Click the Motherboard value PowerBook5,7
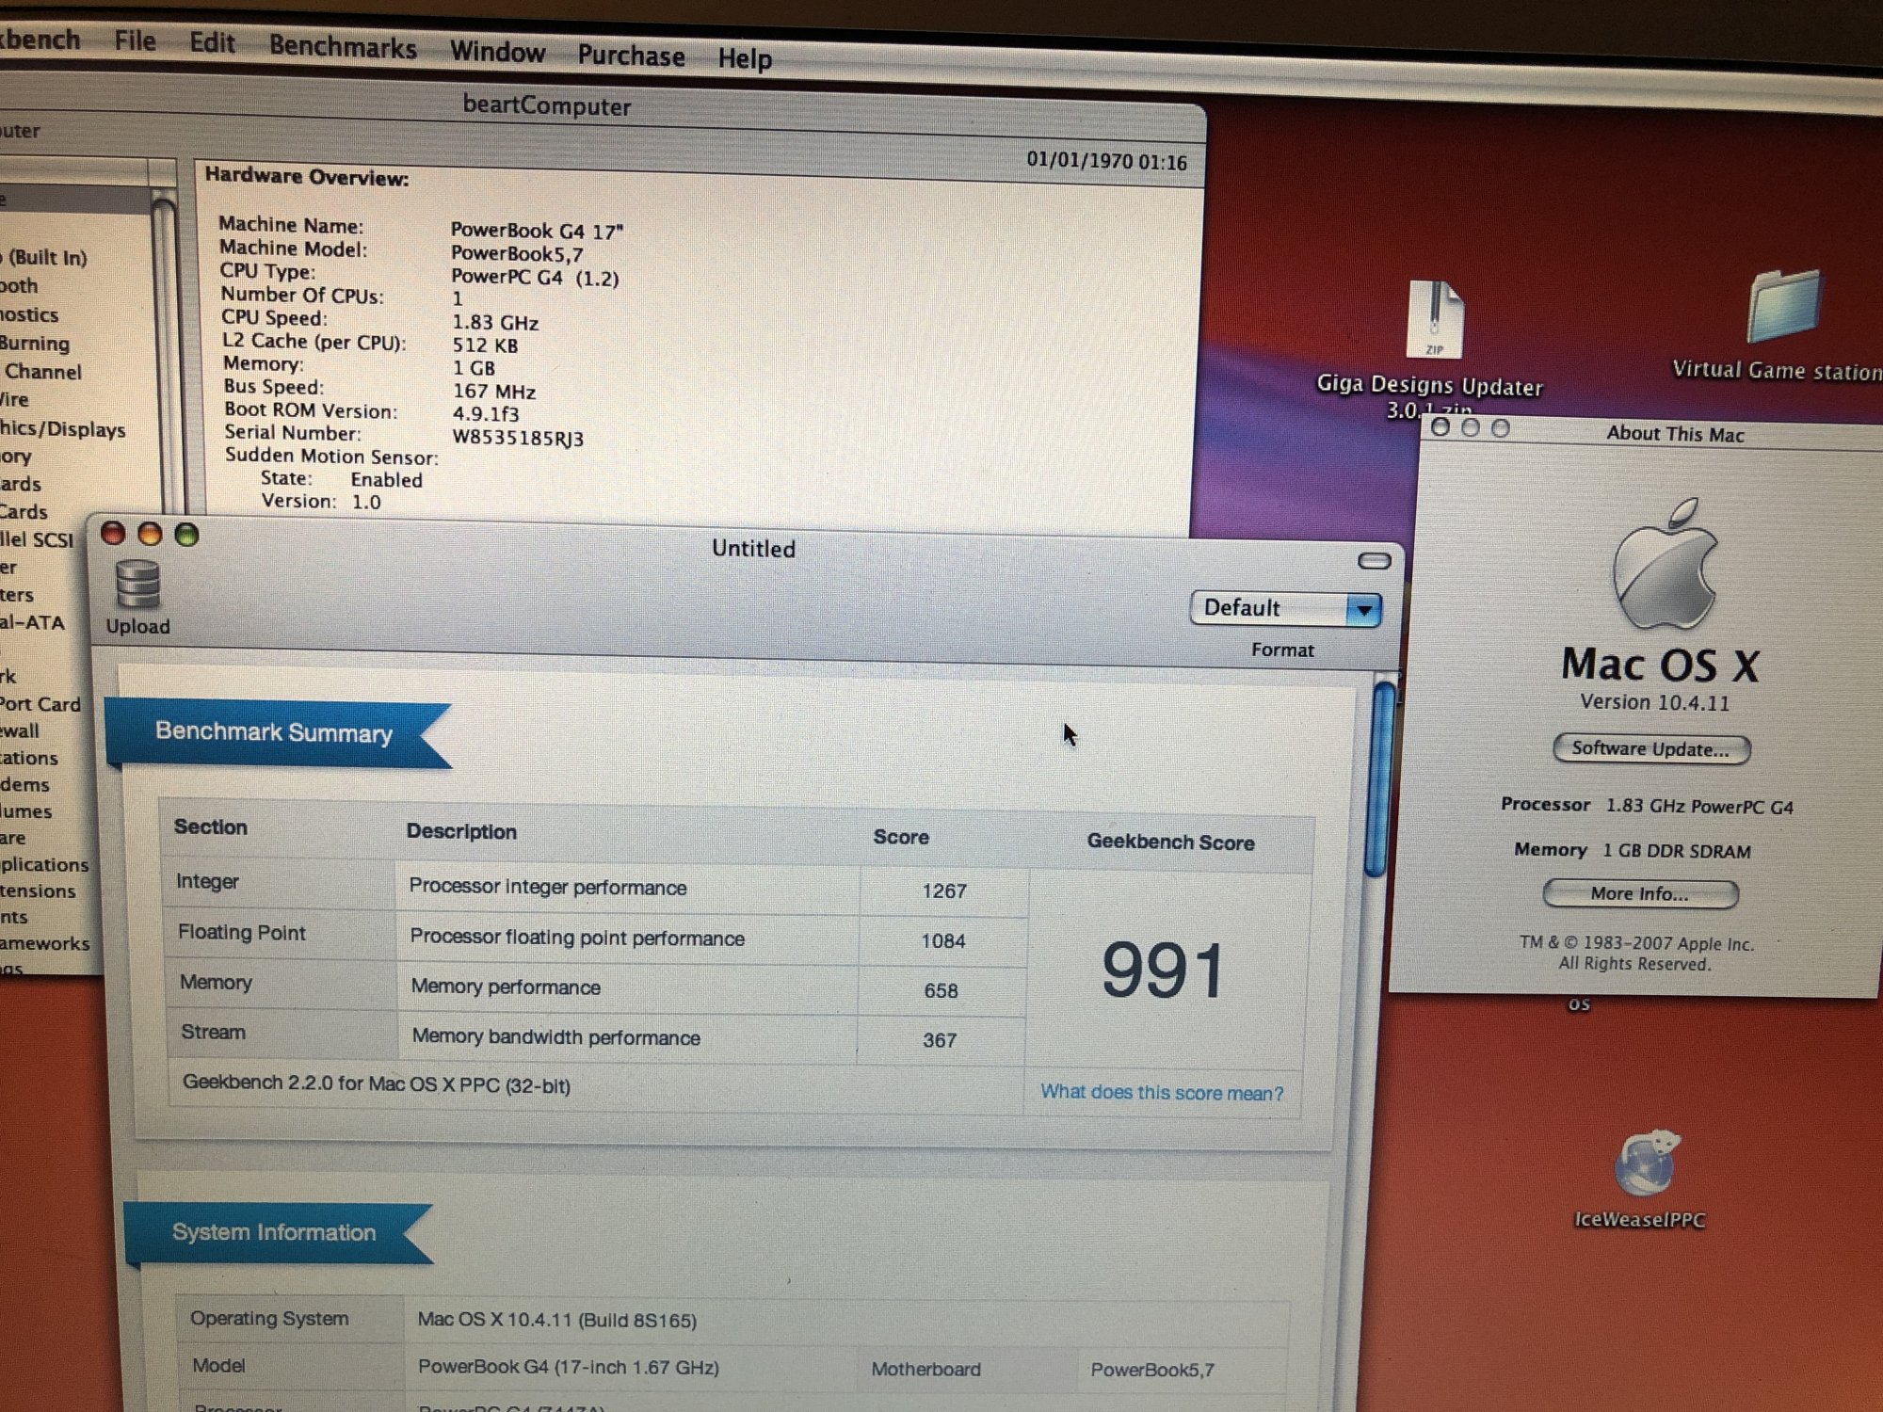Screen dimensions: 1883x1412 tap(1152, 1371)
